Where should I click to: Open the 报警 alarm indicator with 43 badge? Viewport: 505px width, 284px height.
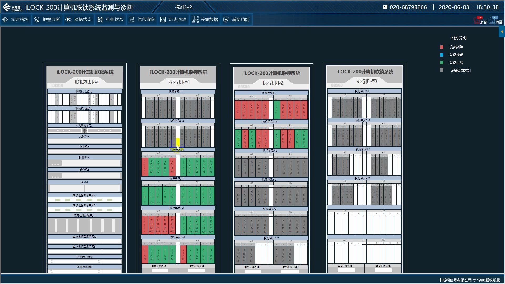click(x=480, y=20)
